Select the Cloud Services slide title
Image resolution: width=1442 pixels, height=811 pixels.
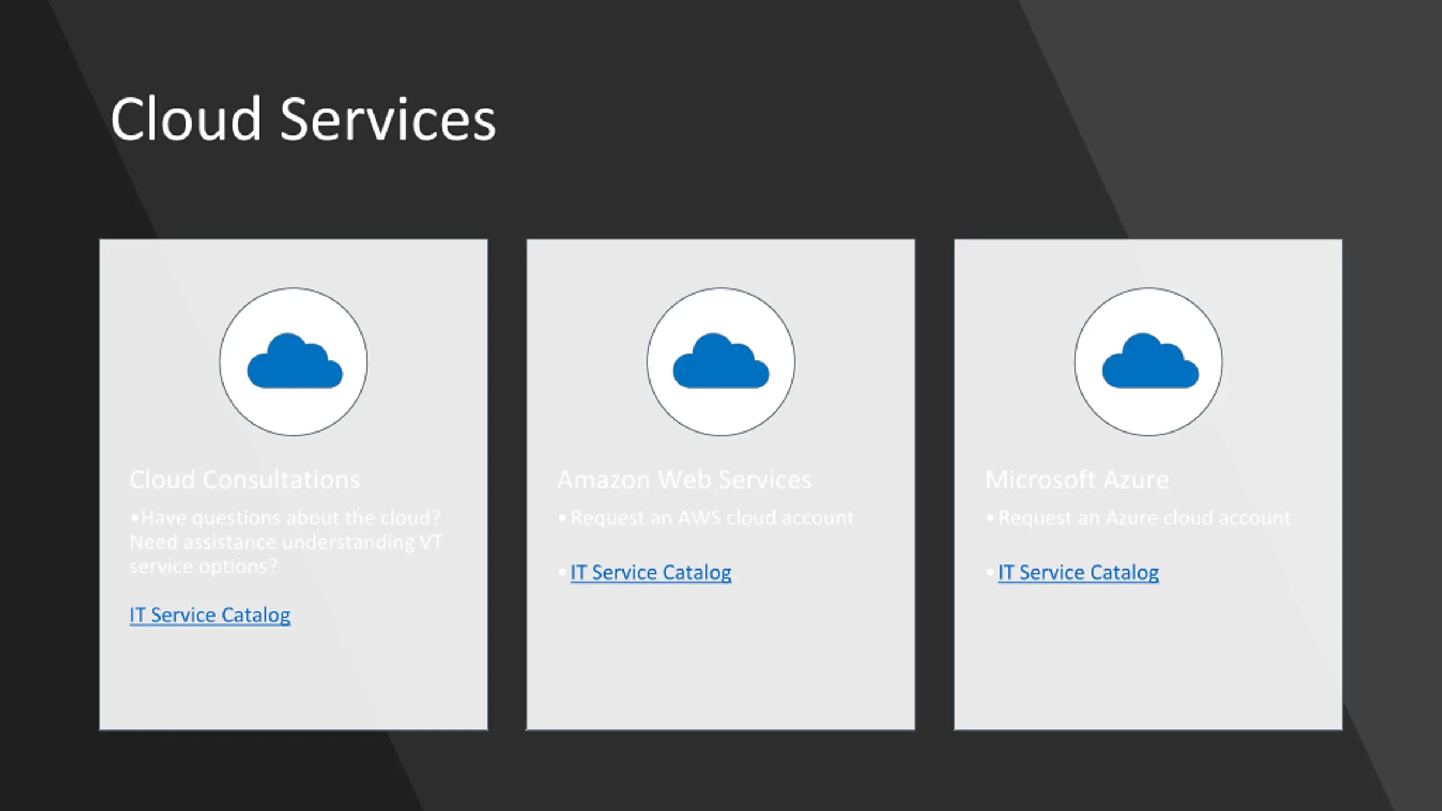pos(303,119)
